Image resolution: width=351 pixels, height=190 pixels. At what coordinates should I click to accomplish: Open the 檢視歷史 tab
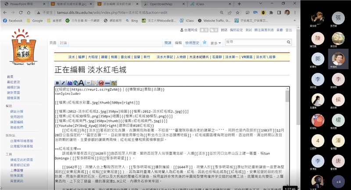click(192, 43)
